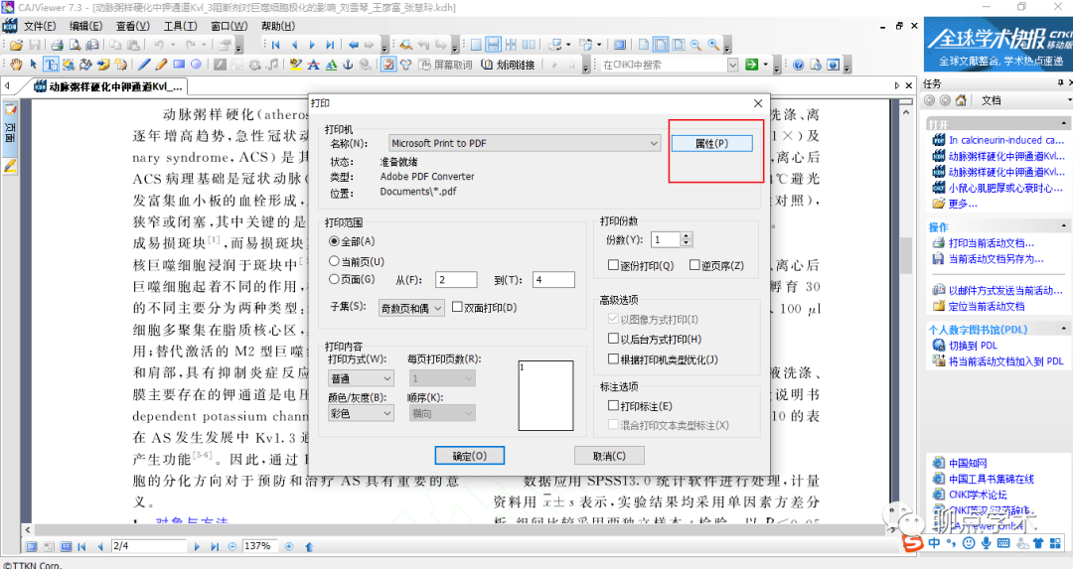
Task: Open 工具(T) menu
Action: (x=180, y=26)
